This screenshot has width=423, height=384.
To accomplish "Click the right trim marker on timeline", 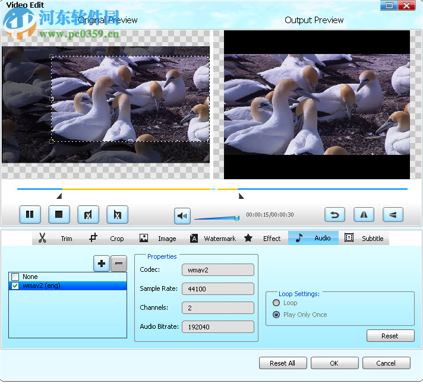I will 241,196.
